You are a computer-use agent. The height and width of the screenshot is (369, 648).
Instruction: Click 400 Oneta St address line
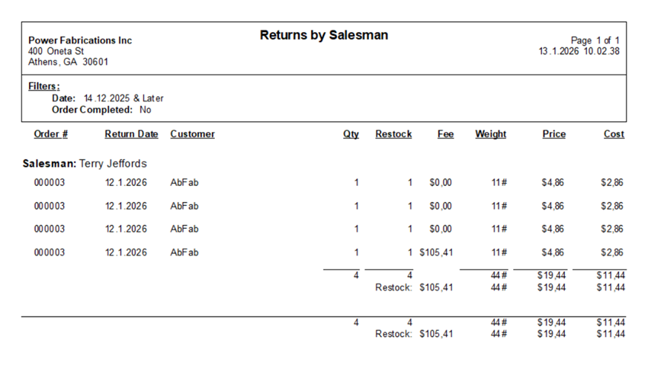pyautogui.click(x=56, y=51)
